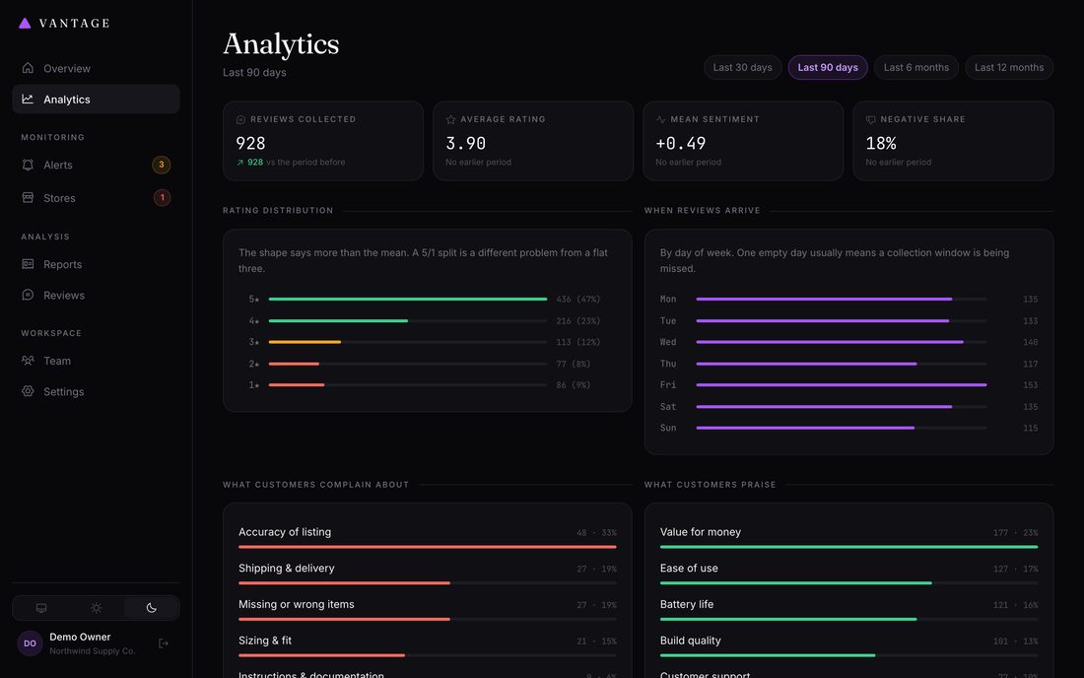Go to Stores in Monitoring
The image size is (1084, 678).
(x=97, y=198)
